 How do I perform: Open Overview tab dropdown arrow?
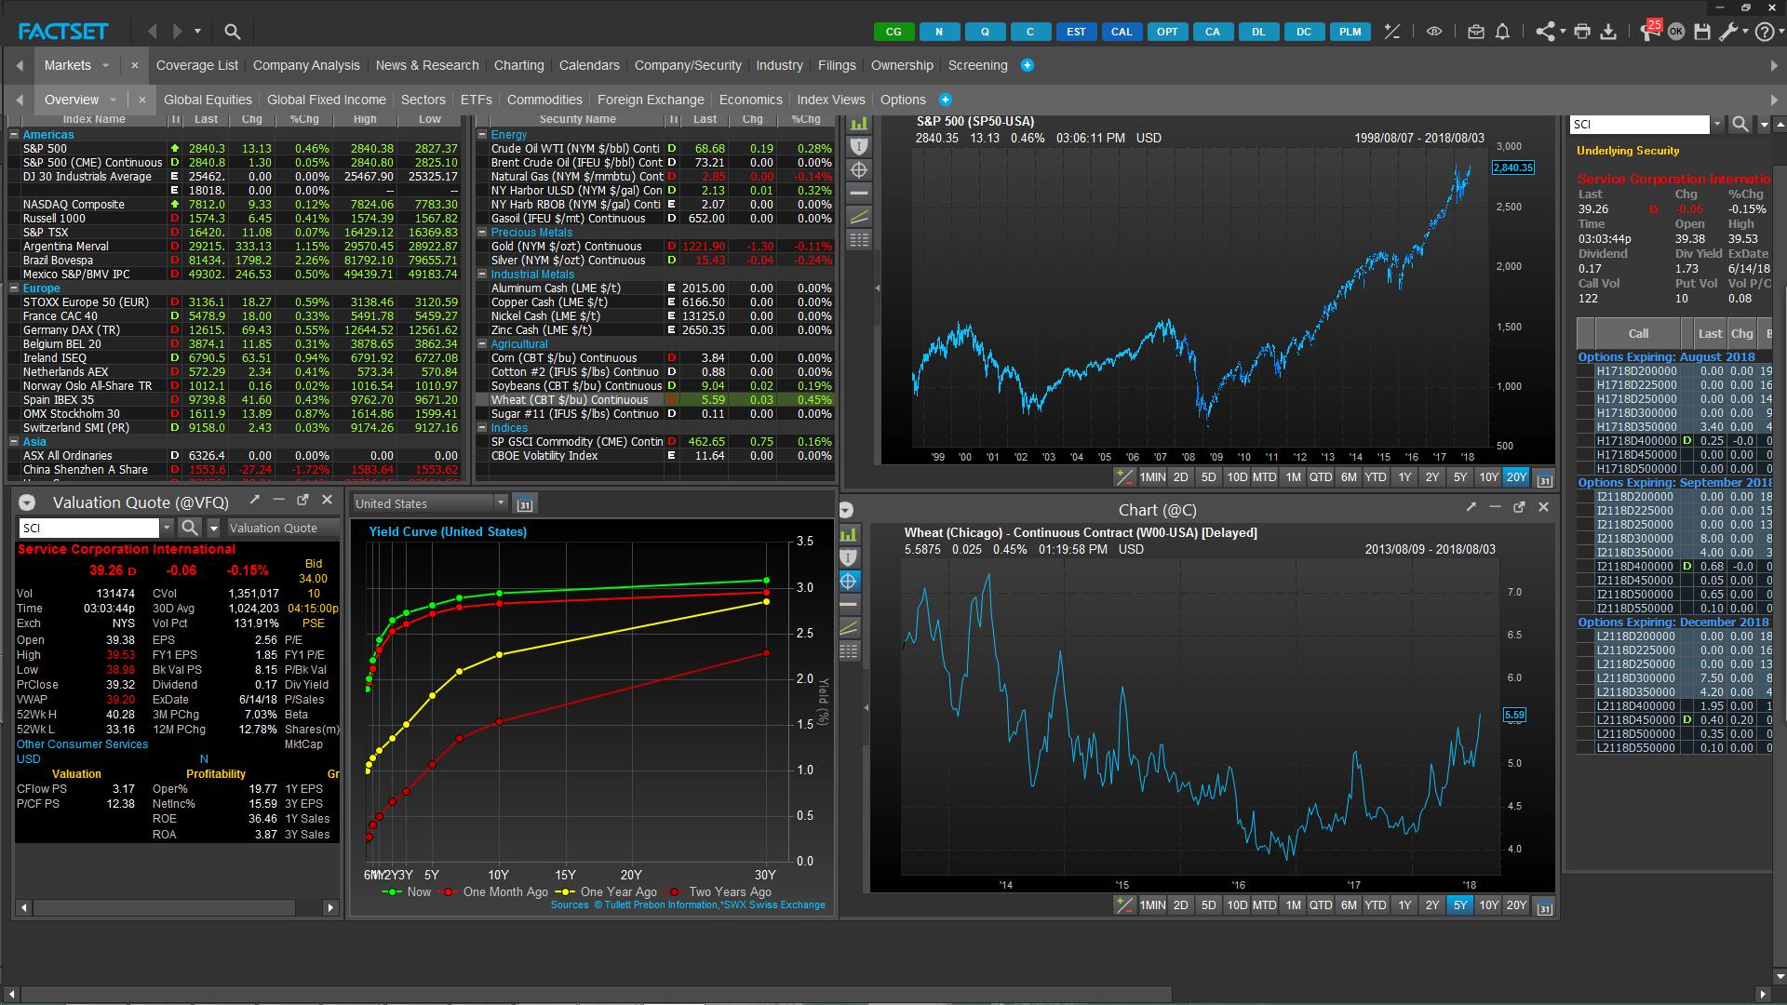[x=114, y=100]
